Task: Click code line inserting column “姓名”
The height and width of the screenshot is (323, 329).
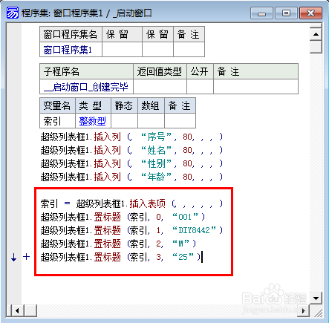Action: [131, 150]
